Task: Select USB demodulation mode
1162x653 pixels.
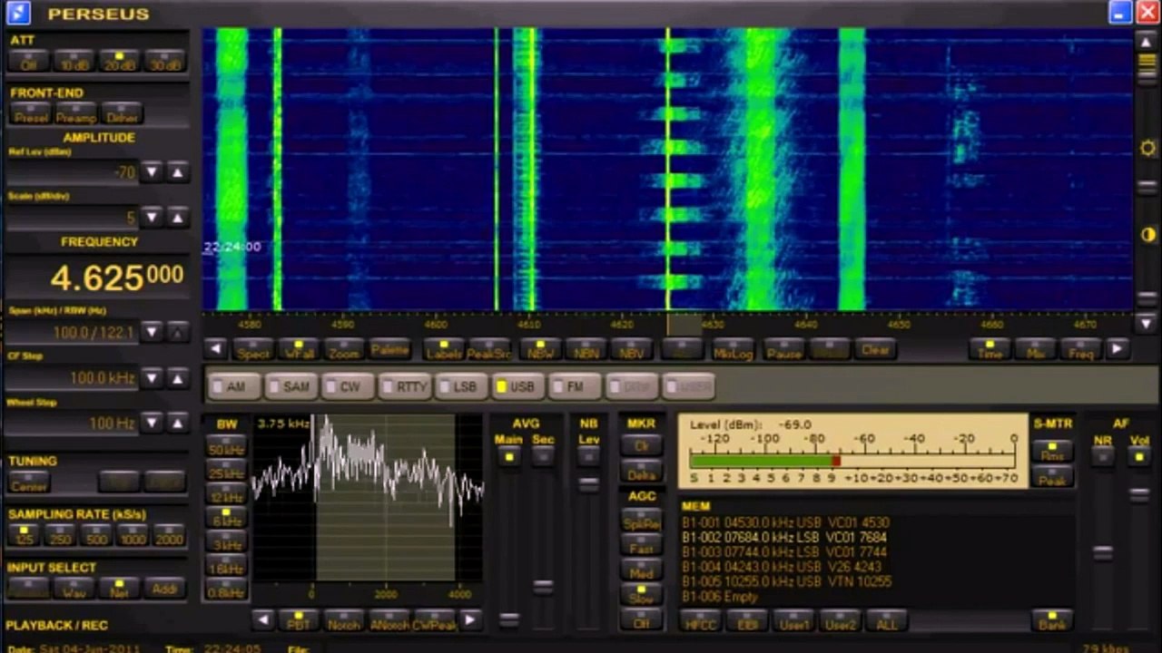Action: (x=517, y=386)
